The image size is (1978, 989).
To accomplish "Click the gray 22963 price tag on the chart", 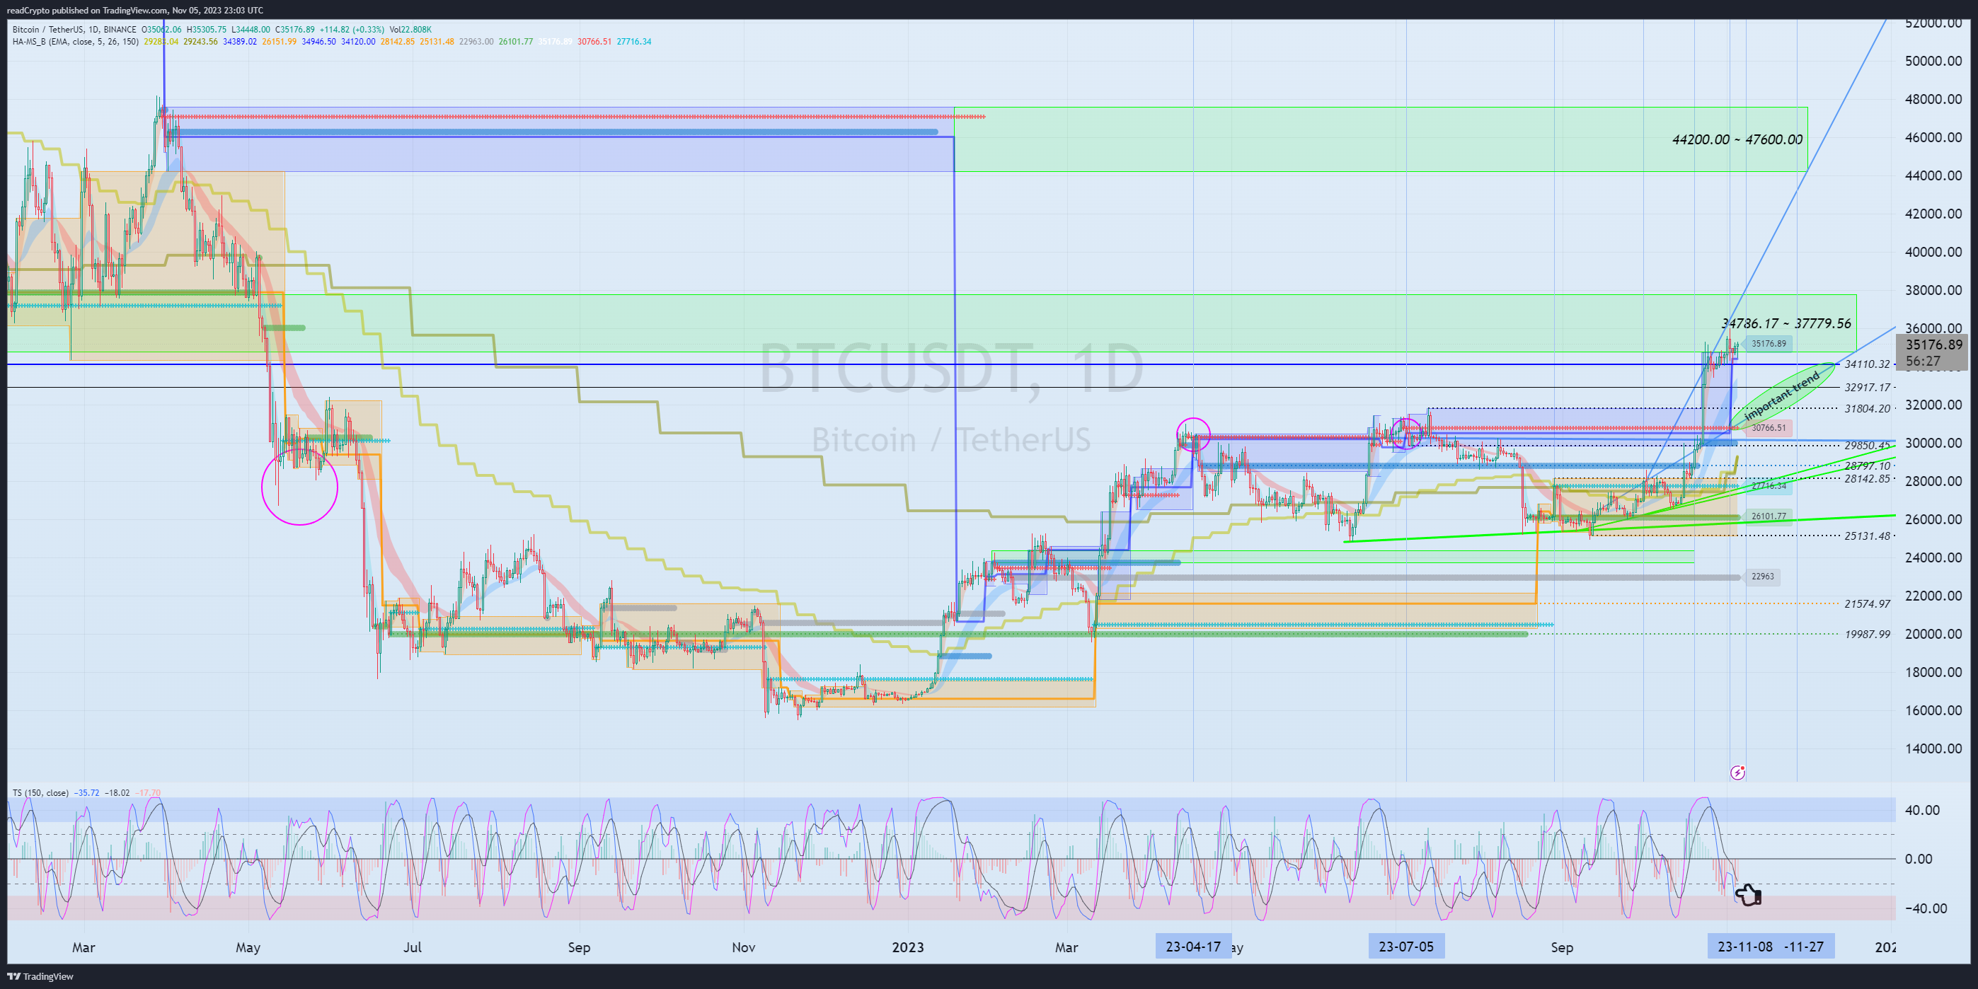I will coord(1762,577).
